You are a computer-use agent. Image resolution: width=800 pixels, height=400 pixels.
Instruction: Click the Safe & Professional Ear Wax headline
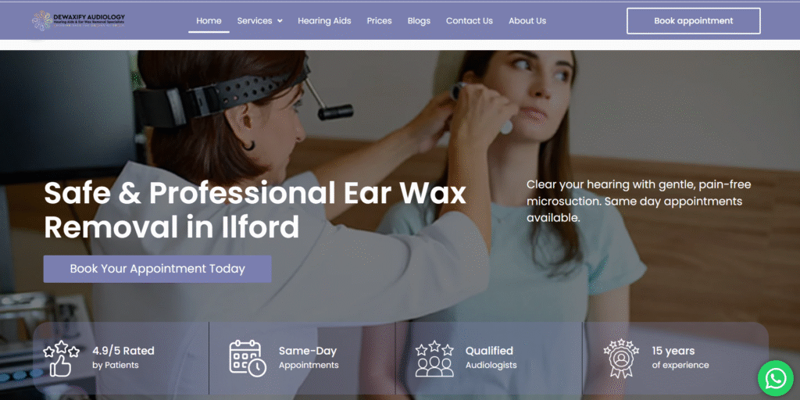coord(255,210)
